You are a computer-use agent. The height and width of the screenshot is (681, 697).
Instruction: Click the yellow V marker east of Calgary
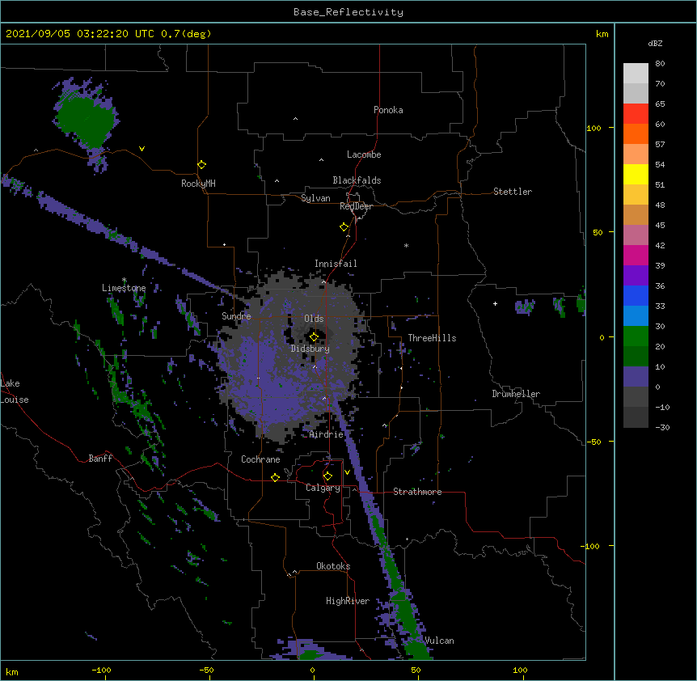pos(347,472)
